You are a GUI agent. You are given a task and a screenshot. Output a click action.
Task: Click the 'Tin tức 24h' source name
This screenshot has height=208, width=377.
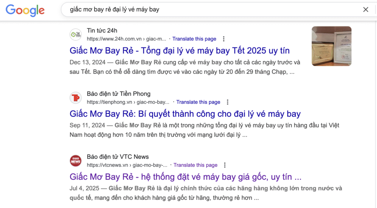pos(102,31)
